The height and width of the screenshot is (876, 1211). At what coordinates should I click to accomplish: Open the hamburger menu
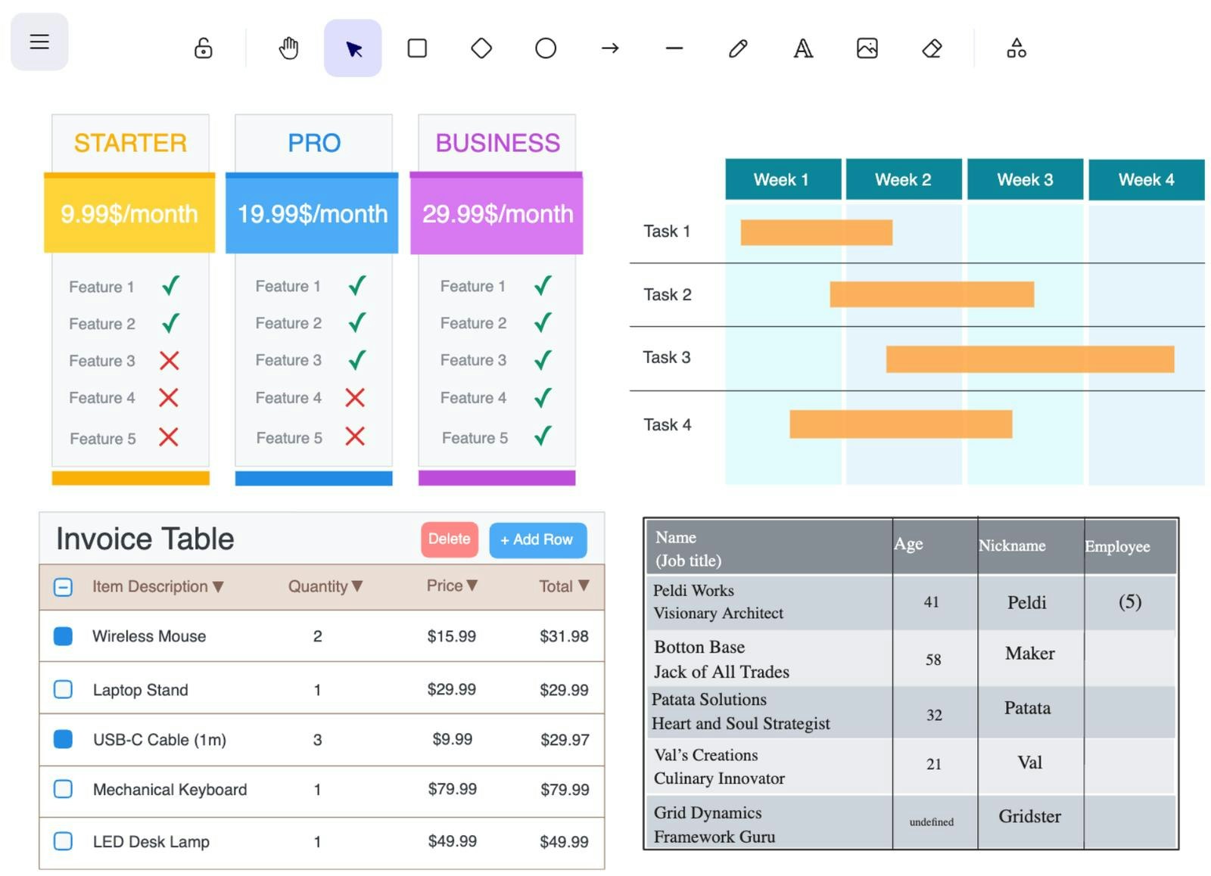[39, 42]
